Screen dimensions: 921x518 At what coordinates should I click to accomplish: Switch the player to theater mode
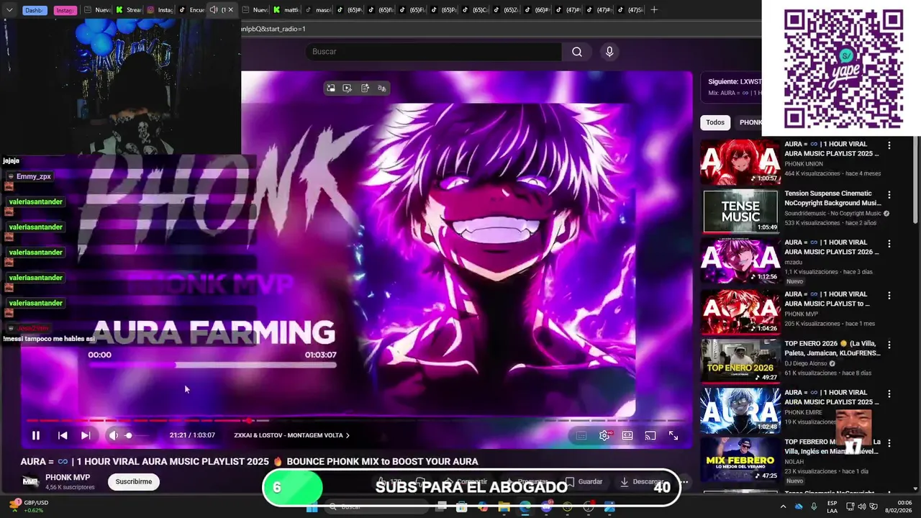tap(627, 435)
